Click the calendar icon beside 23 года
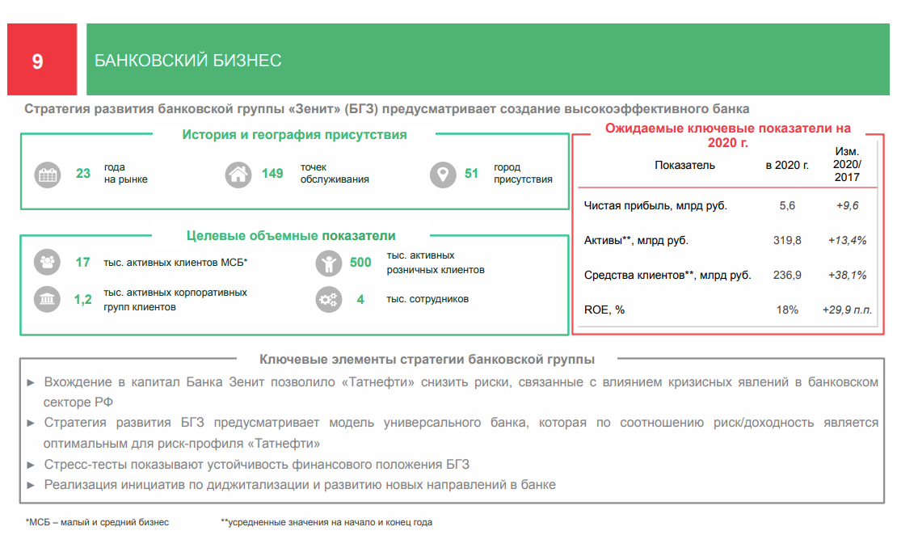 click(x=48, y=175)
